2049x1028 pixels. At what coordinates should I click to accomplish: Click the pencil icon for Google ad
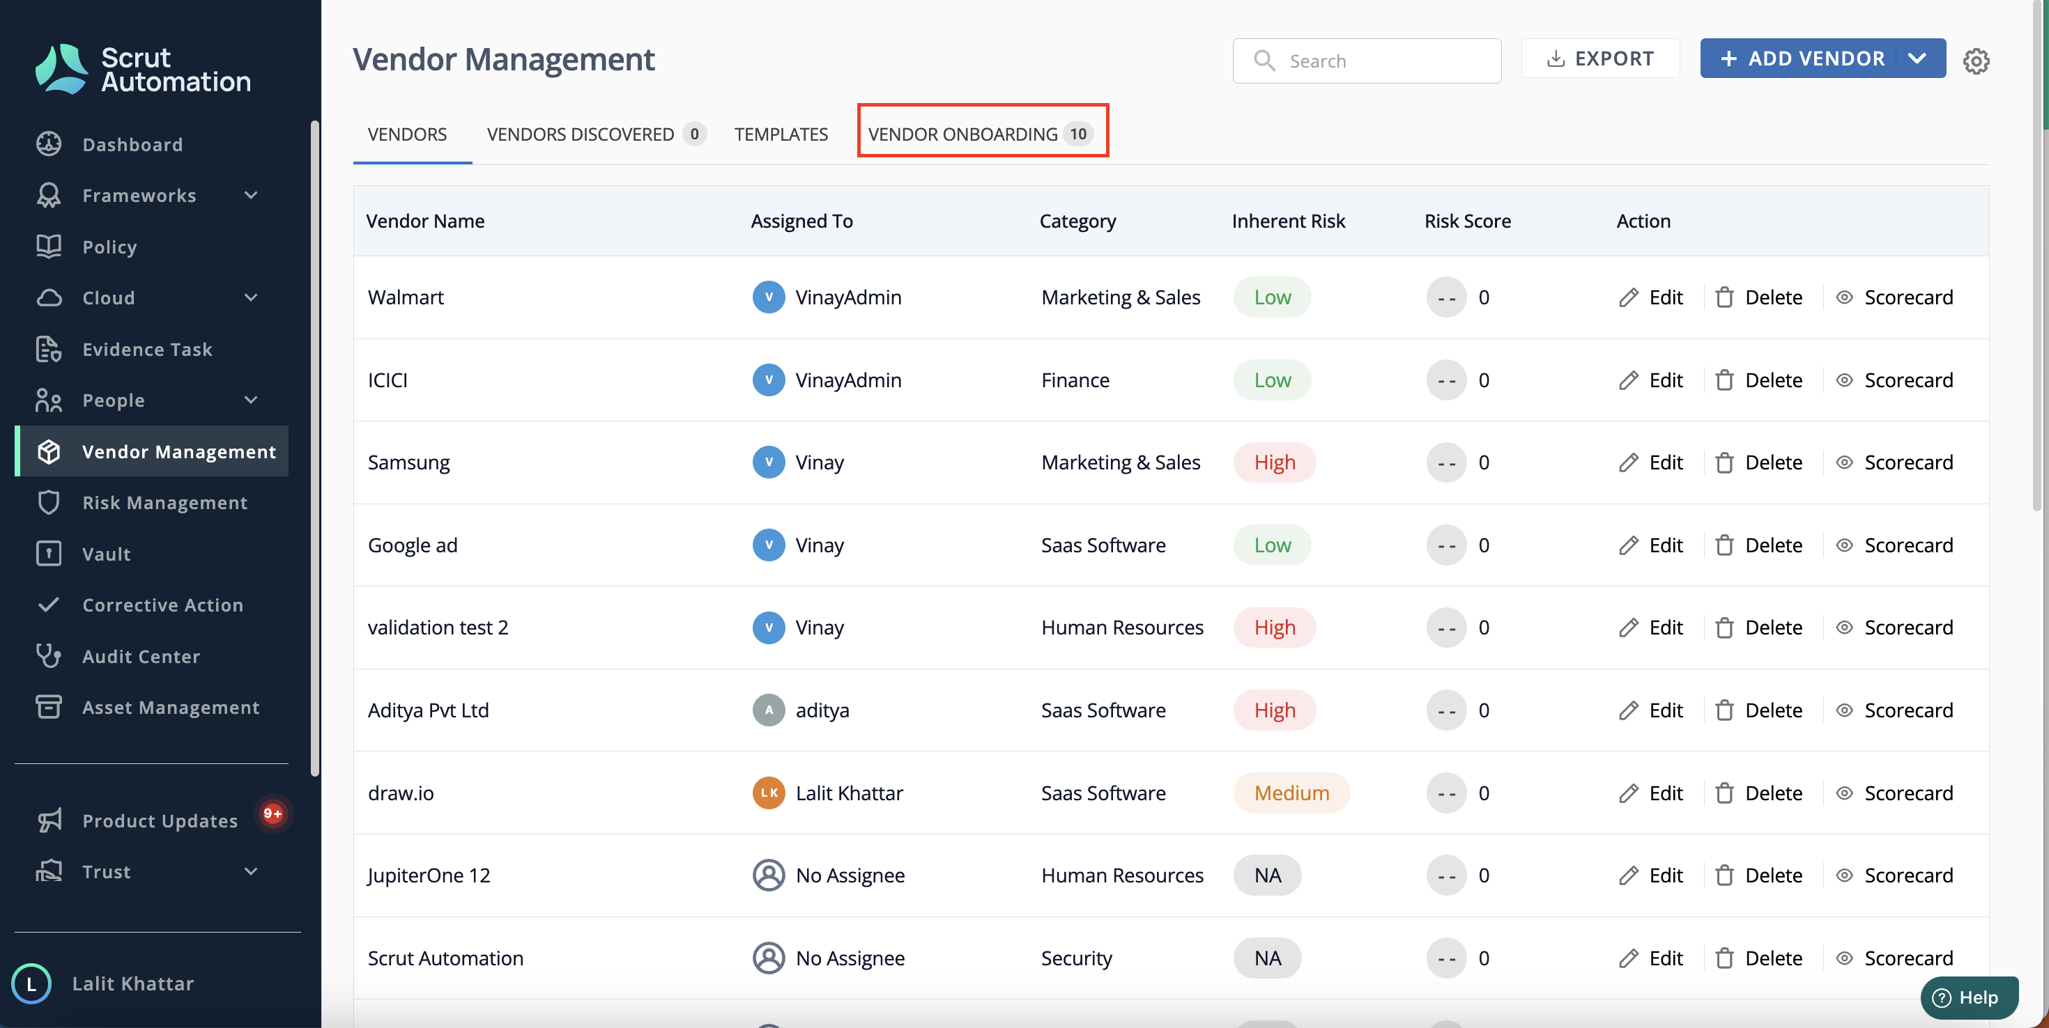pyautogui.click(x=1628, y=545)
